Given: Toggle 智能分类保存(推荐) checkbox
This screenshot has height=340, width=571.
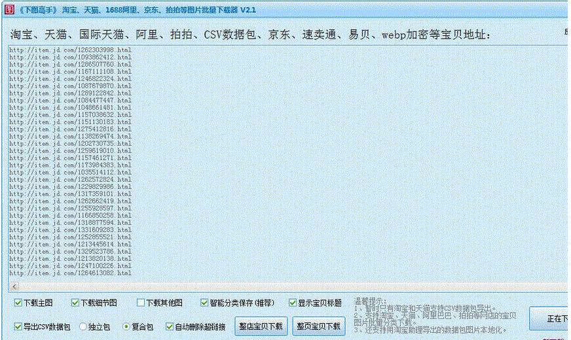Looking at the screenshot, I should pos(204,303).
